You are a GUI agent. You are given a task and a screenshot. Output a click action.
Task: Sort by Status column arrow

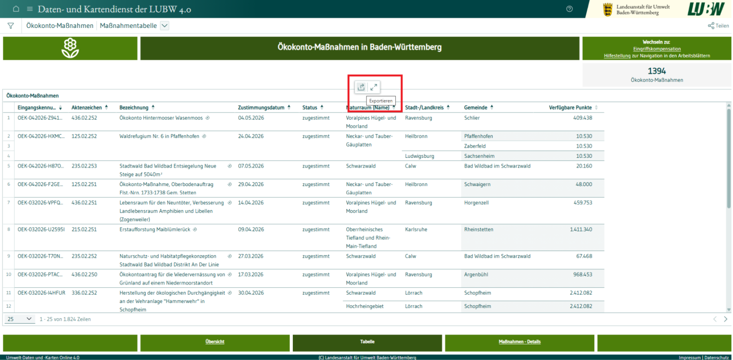coord(322,107)
